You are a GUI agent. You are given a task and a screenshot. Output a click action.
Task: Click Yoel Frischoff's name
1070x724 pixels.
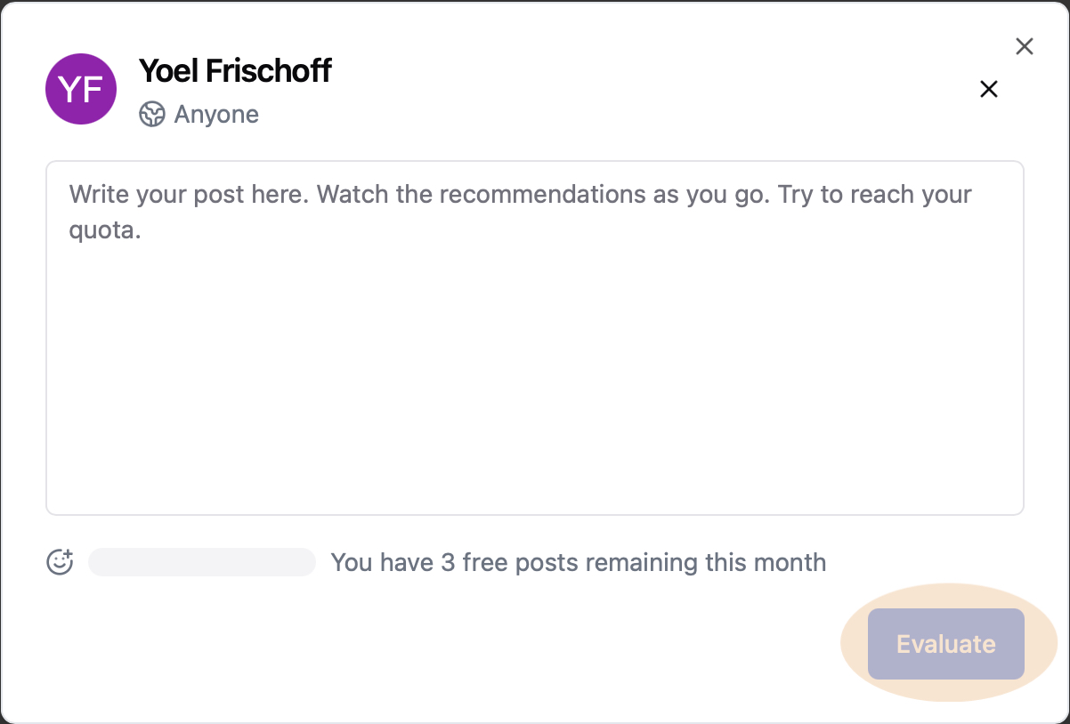(x=235, y=70)
